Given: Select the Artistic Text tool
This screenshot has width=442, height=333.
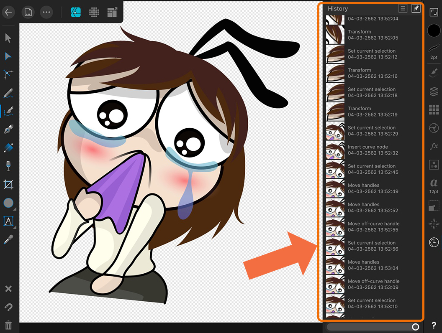Looking at the screenshot, I should click(x=8, y=221).
